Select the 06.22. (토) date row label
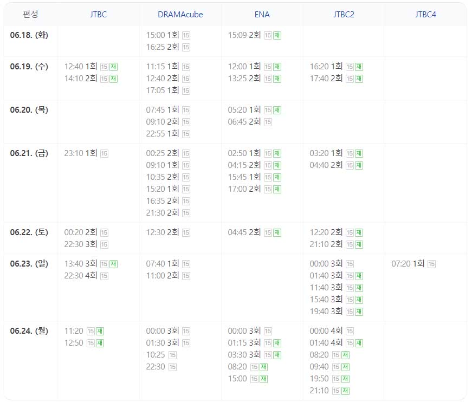This screenshot has height=402, width=472. tap(29, 232)
